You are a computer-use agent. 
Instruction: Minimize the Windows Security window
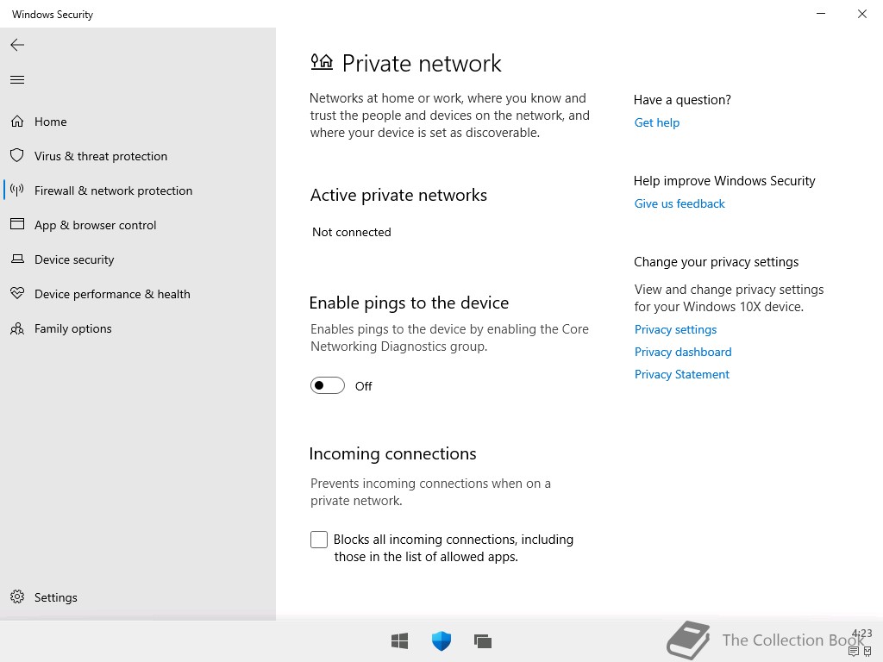(821, 14)
